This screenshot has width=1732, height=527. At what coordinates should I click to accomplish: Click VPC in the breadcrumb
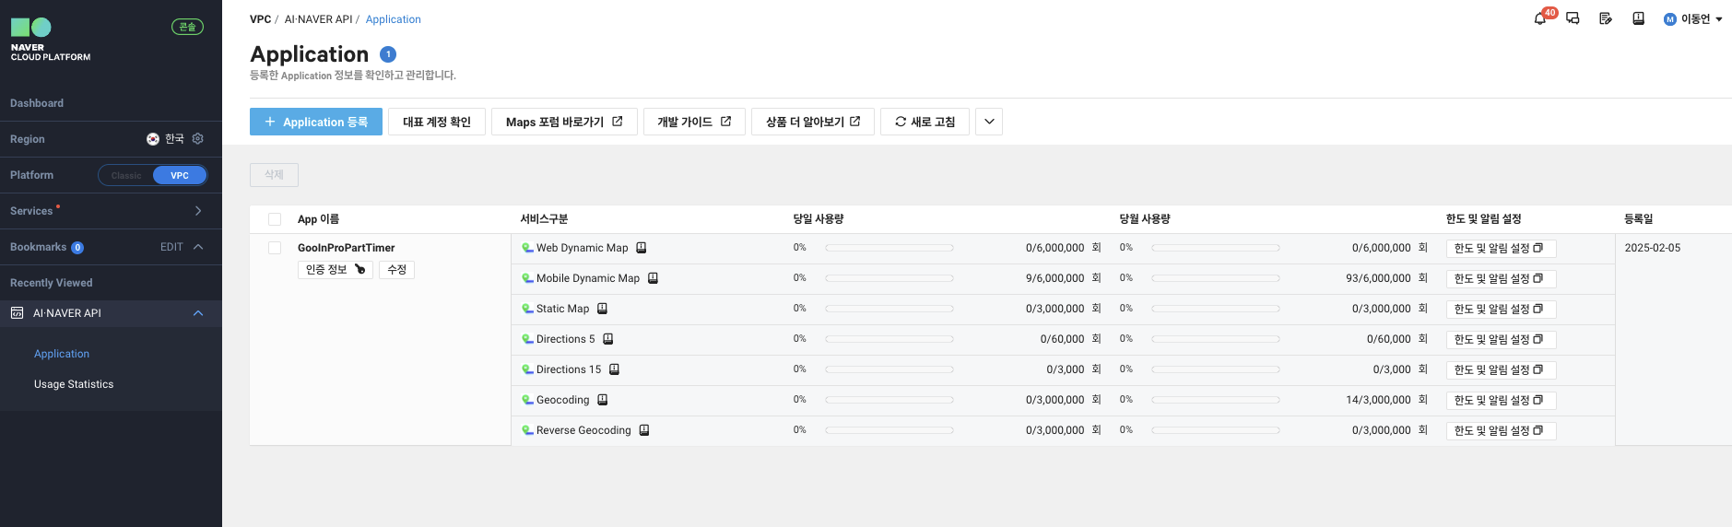[261, 19]
